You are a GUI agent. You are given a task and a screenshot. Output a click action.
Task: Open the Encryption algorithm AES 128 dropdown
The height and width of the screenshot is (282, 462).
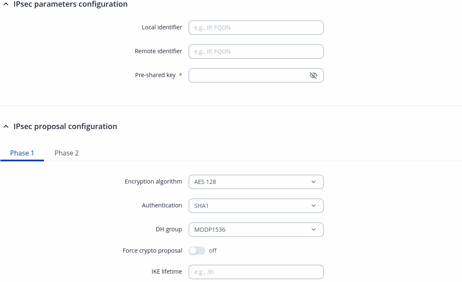click(256, 182)
